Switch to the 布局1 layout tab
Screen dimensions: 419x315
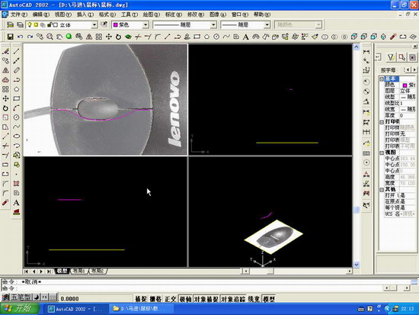(78, 271)
